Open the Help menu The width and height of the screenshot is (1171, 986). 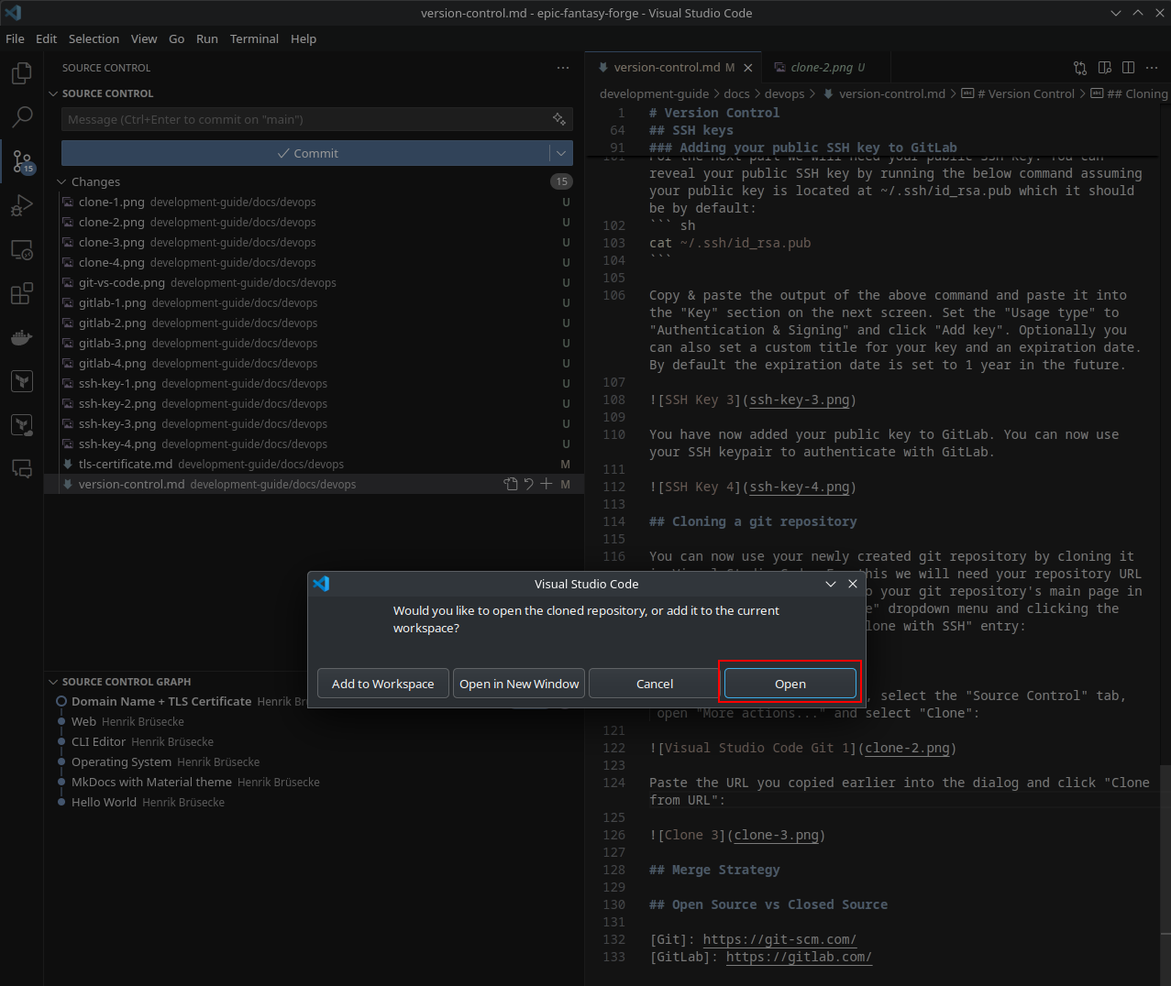(x=304, y=38)
